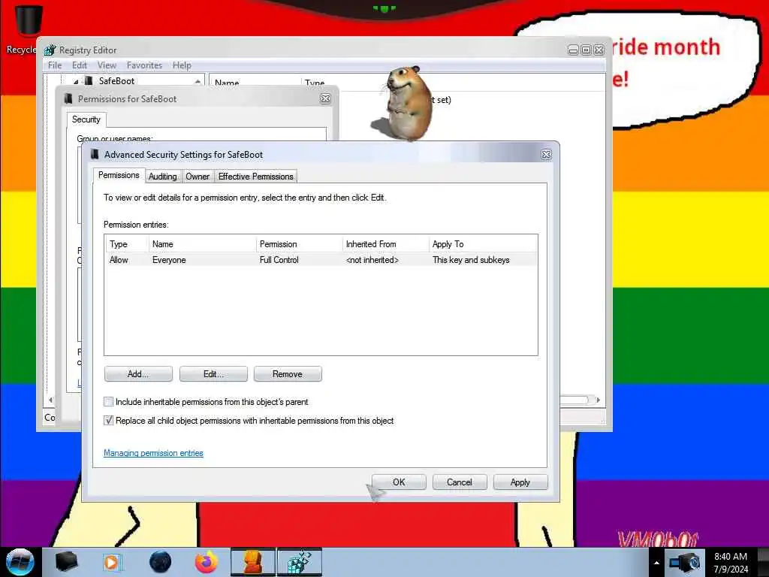The image size is (769, 577).
Task: Click the Remove button
Action: click(288, 374)
